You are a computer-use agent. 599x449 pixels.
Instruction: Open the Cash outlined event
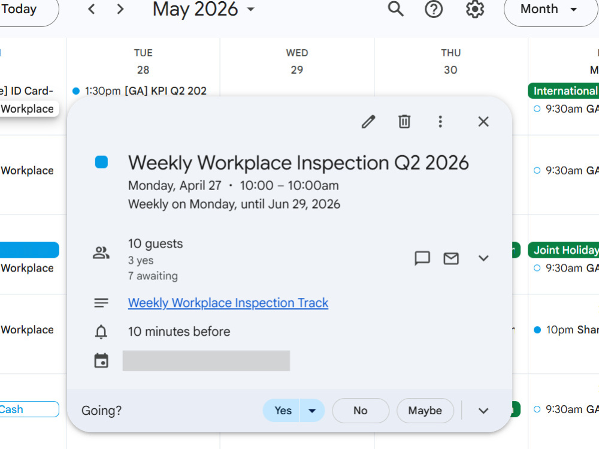29,409
